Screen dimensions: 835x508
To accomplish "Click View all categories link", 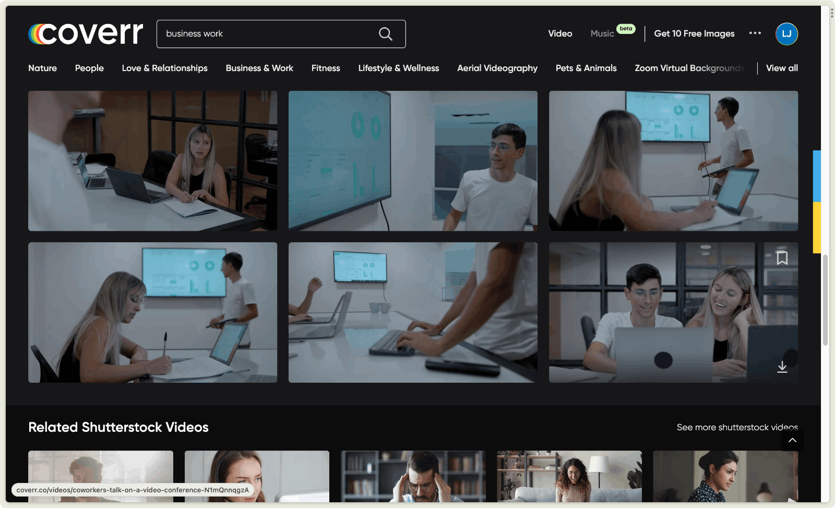I will coord(782,68).
